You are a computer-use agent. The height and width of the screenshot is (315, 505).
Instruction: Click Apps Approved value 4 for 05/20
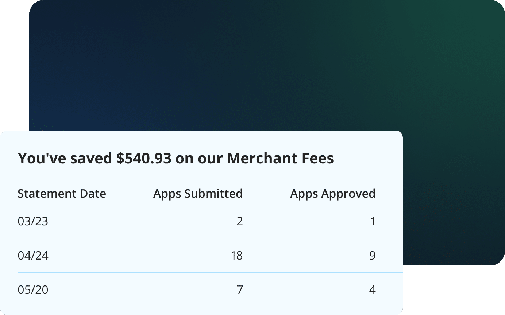(x=372, y=290)
